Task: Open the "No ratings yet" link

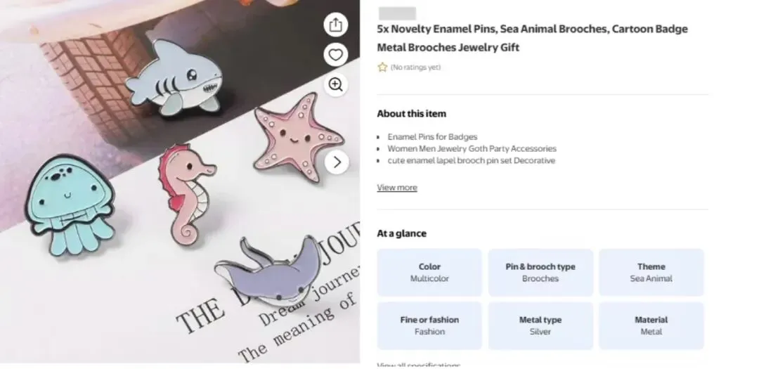Action: tap(416, 67)
